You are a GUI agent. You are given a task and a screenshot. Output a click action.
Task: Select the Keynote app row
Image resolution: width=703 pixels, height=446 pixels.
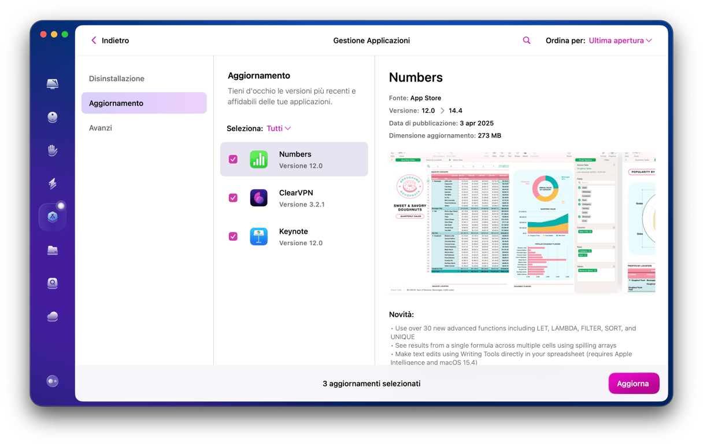[x=301, y=237]
